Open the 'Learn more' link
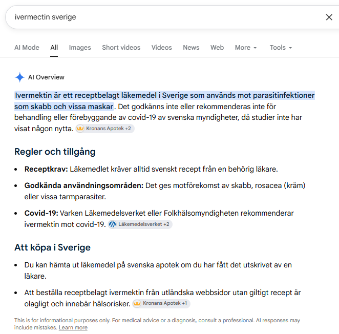339x334 pixels. [73, 327]
